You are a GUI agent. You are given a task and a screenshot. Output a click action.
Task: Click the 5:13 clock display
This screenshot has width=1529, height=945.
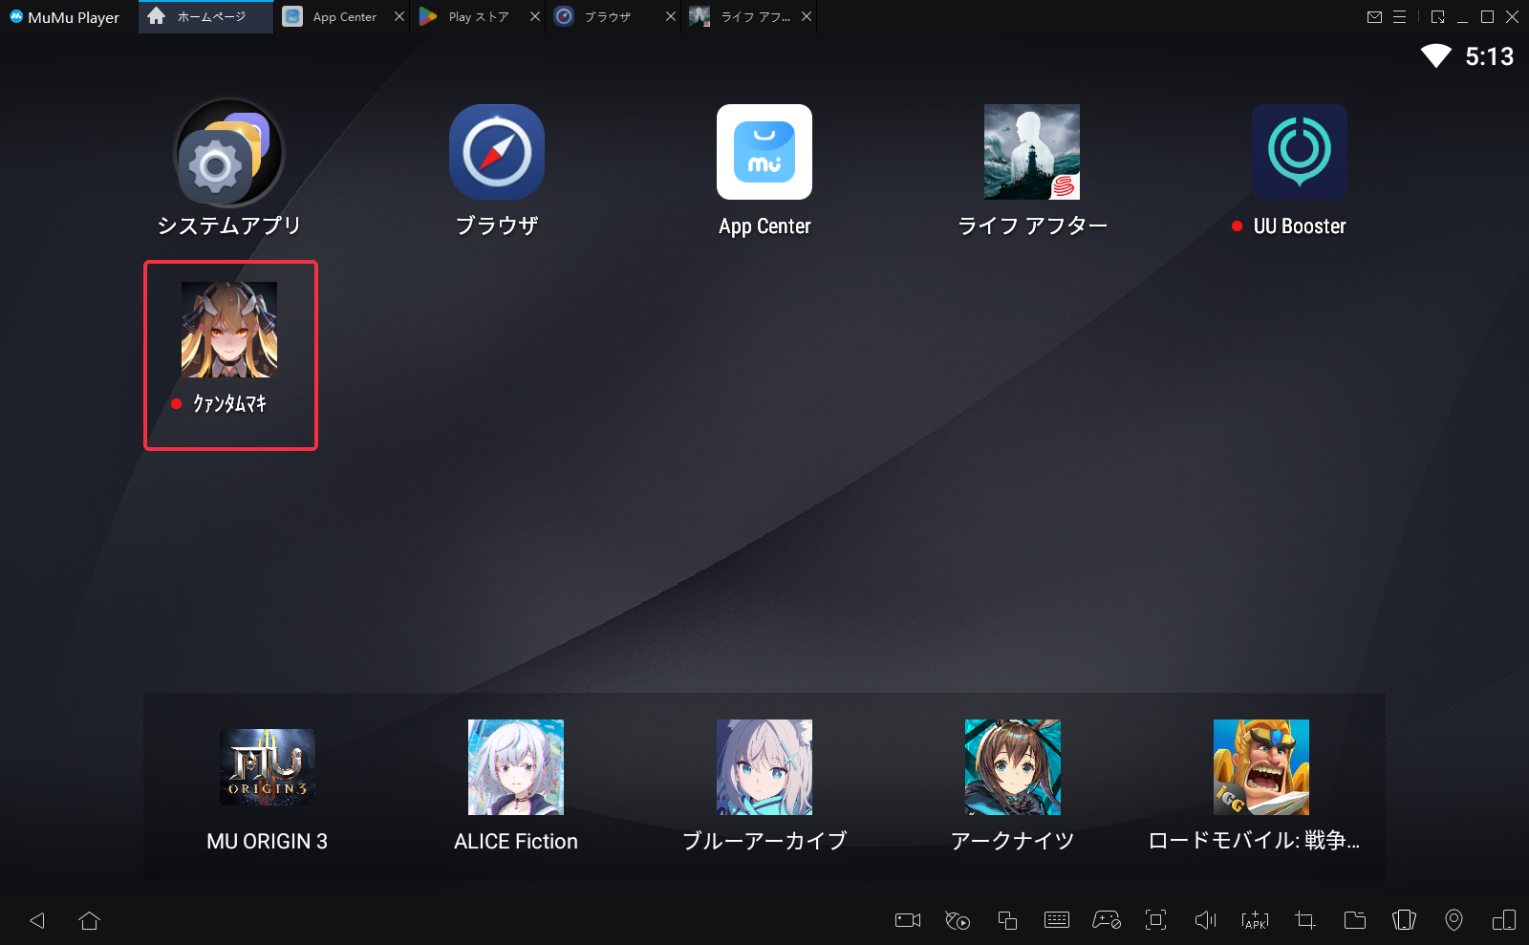pyautogui.click(x=1490, y=56)
